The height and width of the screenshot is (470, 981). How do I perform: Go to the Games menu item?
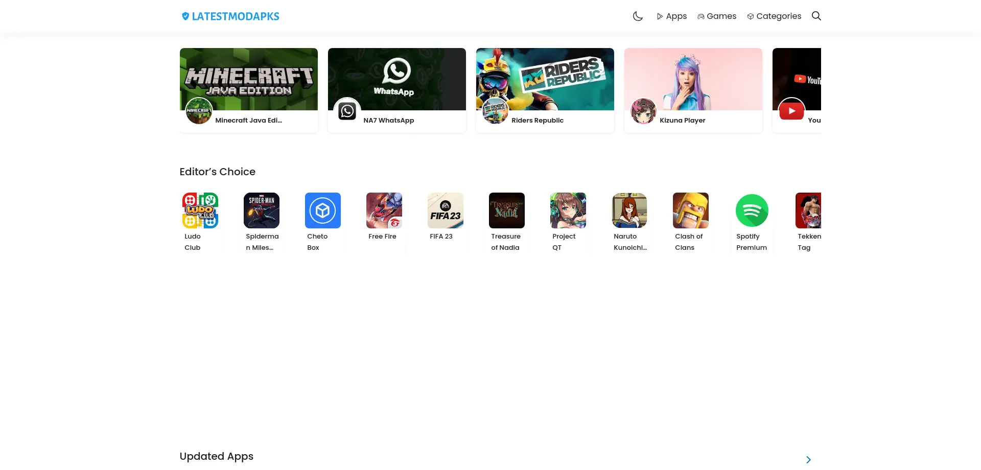coord(717,16)
